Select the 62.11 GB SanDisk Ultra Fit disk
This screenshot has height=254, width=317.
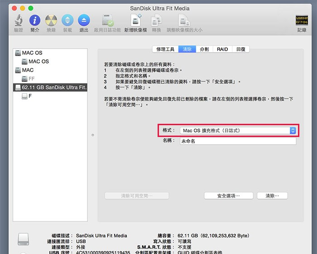pos(50,87)
